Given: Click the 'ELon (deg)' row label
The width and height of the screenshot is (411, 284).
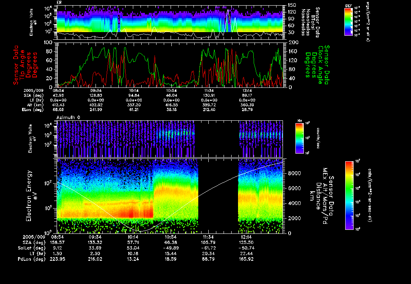Looking at the screenshot, I should (33, 110).
